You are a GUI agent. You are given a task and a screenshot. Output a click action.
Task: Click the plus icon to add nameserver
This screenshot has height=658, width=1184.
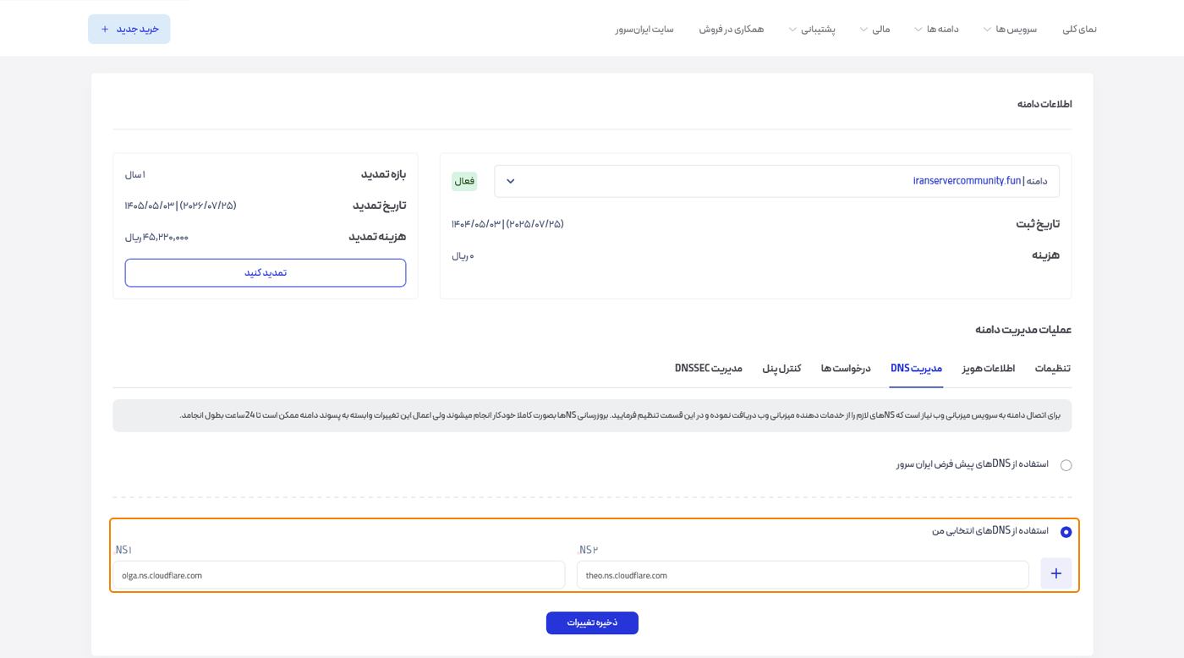(1055, 573)
